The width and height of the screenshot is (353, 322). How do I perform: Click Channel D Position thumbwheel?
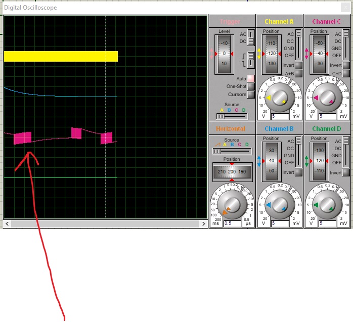[319, 161]
